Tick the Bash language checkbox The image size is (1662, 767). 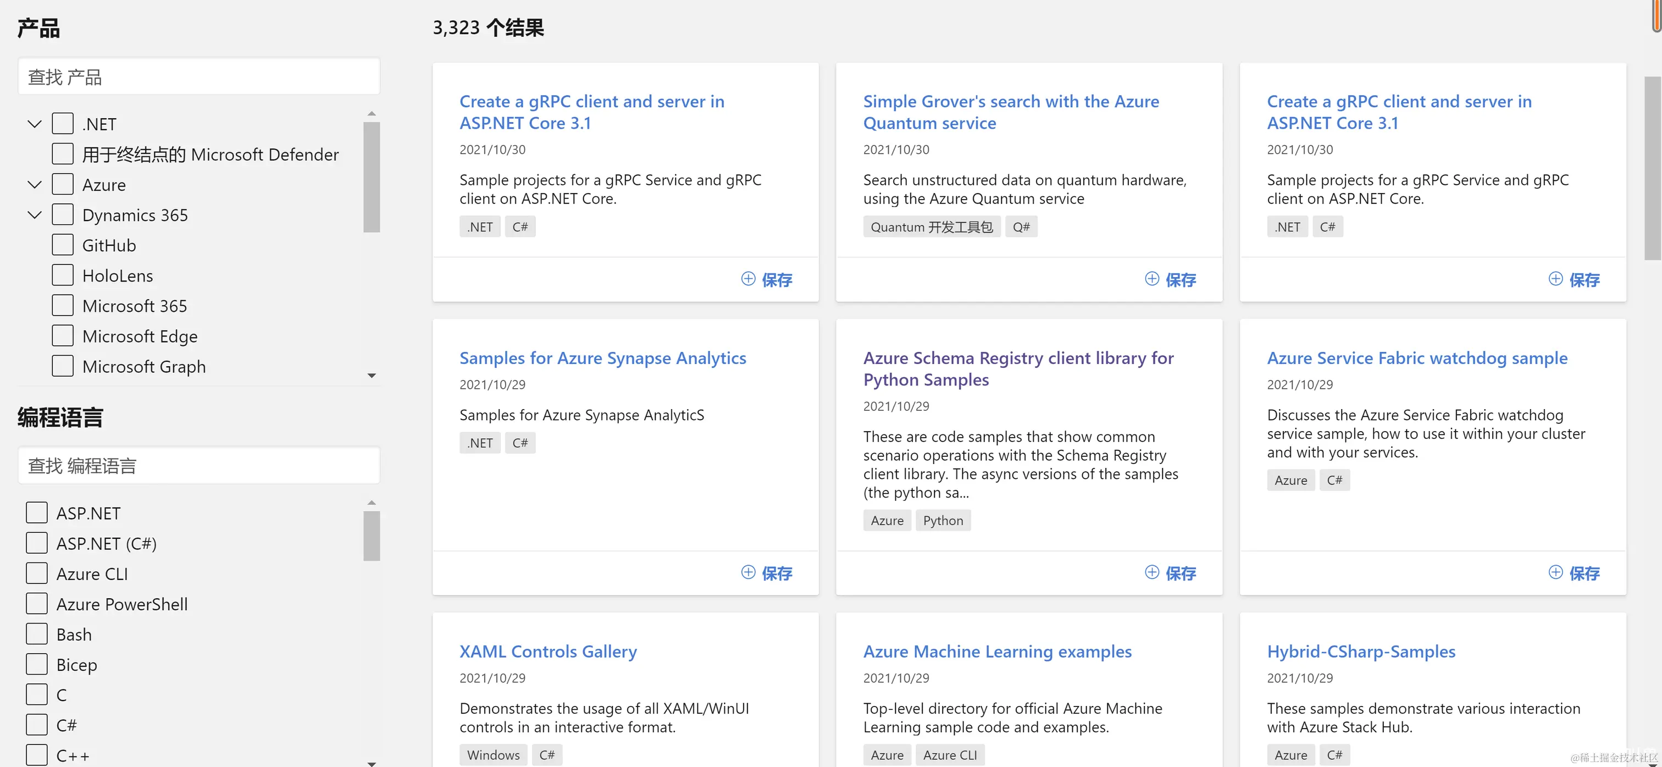(x=37, y=634)
